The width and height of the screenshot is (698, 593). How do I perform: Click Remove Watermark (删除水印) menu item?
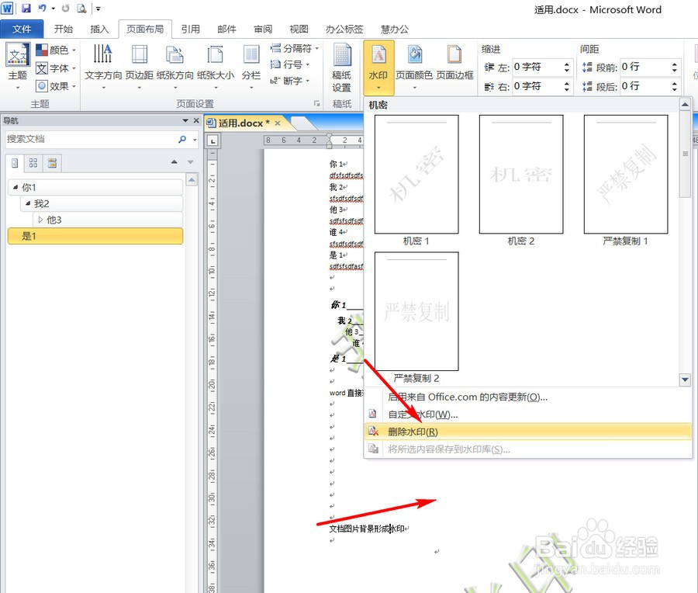pos(528,432)
